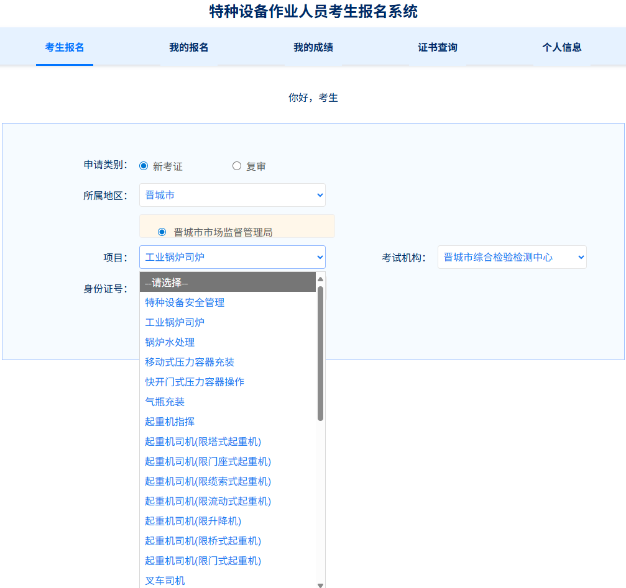Select the 新考证 radio button
This screenshot has height=588, width=626.
point(144,166)
